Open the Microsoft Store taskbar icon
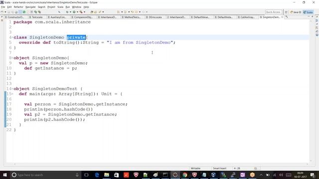 point(116,175)
